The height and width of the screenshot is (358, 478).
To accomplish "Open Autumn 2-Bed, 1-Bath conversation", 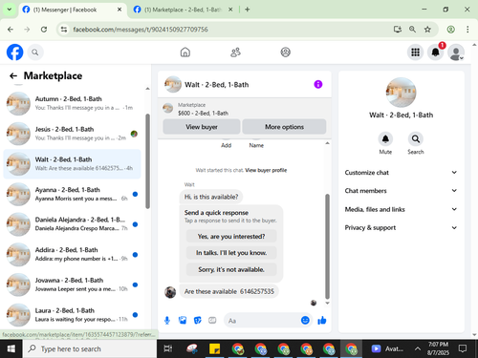I will coord(72,103).
